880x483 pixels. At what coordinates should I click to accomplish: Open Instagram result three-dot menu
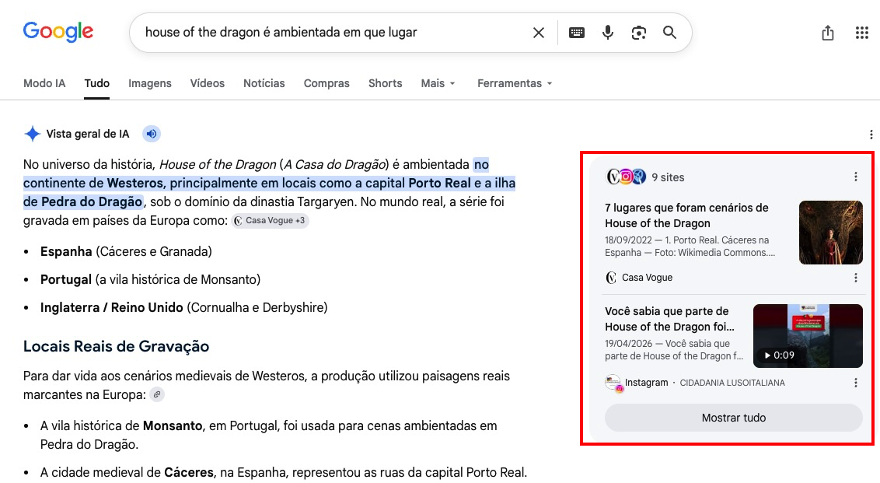coord(856,383)
